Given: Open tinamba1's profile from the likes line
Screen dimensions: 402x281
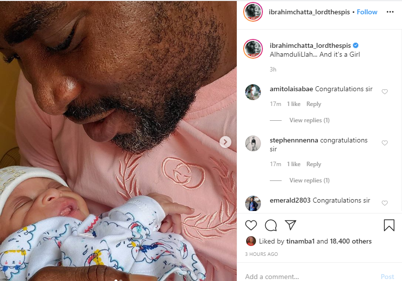Looking at the screenshot, I should [x=300, y=241].
